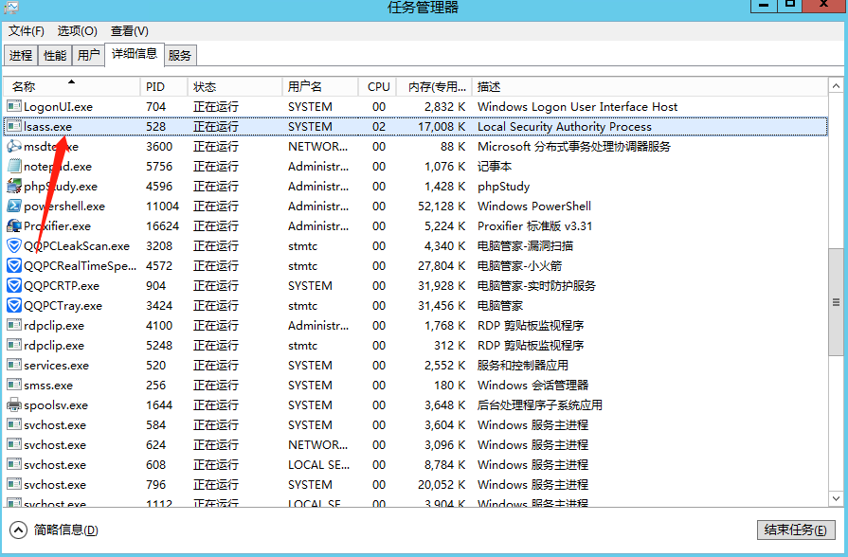This screenshot has height=557, width=848.
Task: Click the QQPCRTP.exe shield icon
Action: pos(14,285)
